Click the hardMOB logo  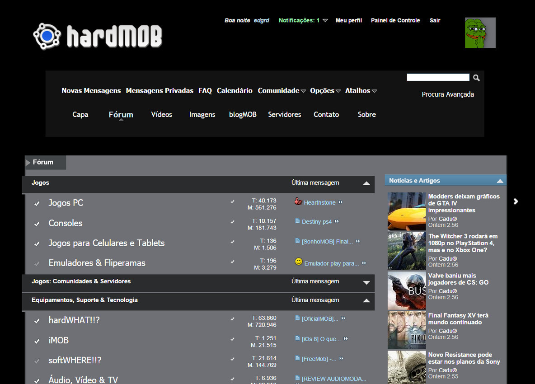tap(98, 36)
